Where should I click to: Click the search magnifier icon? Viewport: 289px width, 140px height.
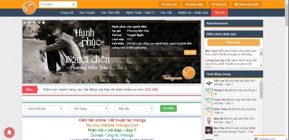(x=74, y=4)
